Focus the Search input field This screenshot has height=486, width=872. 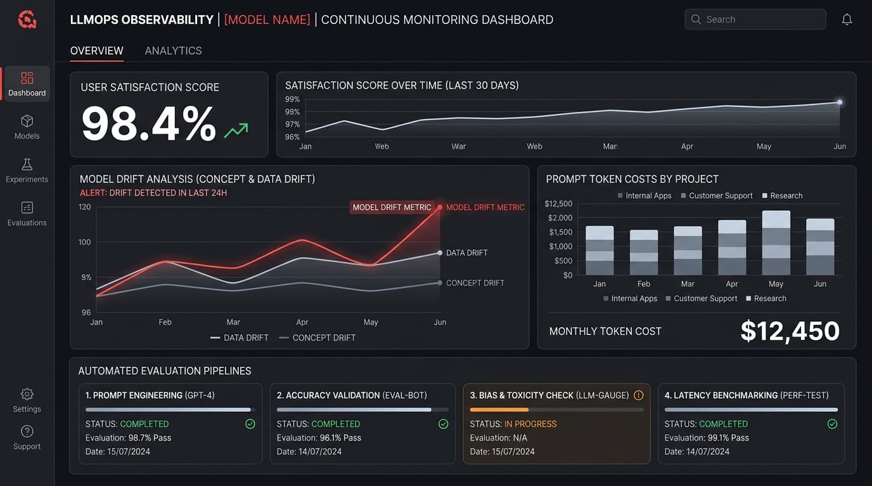755,20
